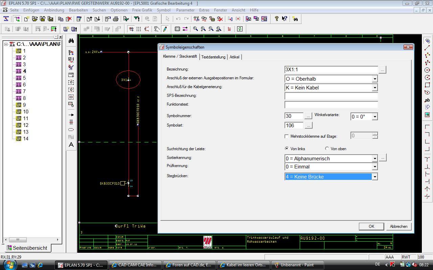433x270 pixels.
Task: Click the context help arrow-question icon
Action: (284, 19)
